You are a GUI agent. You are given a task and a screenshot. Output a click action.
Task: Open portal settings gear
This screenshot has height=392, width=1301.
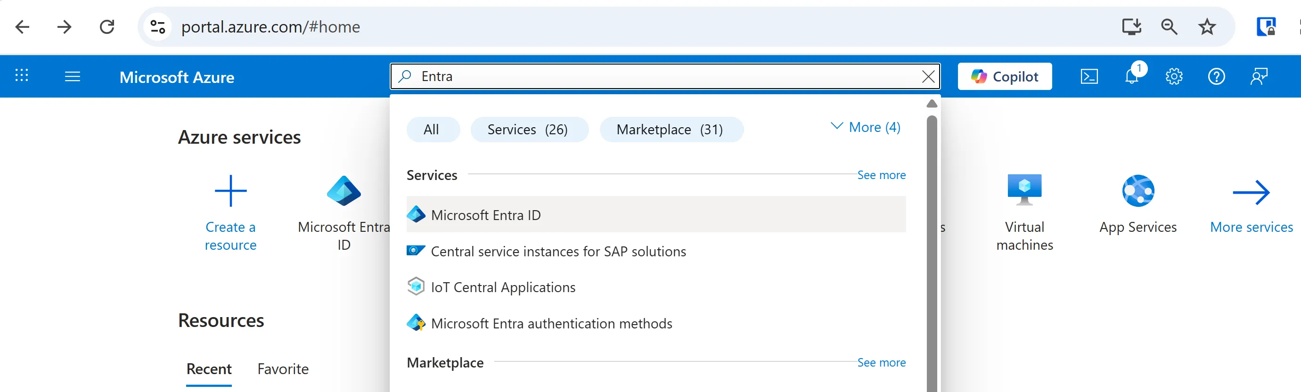point(1174,77)
